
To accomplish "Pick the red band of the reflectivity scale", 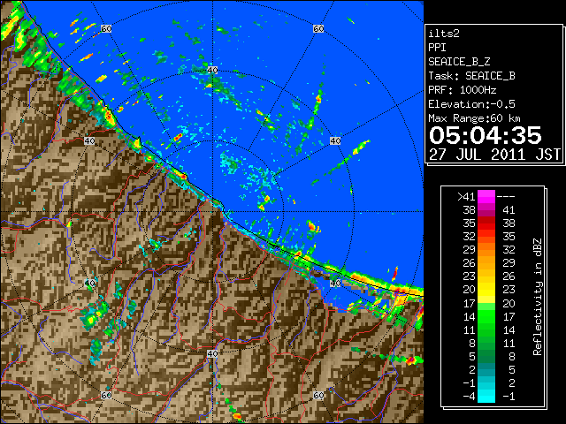I will 486,223.
